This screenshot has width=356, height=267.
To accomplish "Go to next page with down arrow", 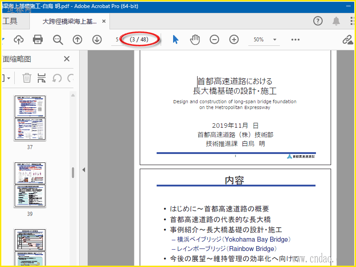I will point(97,40).
